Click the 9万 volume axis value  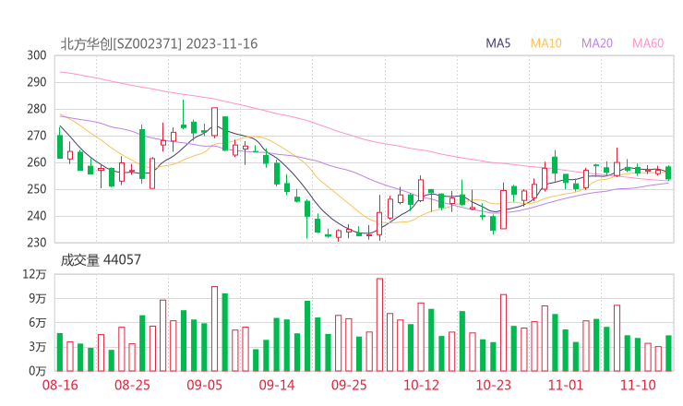[38, 298]
